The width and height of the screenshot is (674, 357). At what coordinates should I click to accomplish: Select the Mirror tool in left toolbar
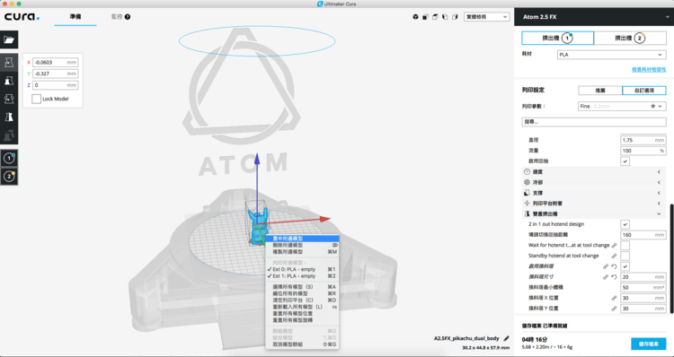pyautogui.click(x=9, y=117)
